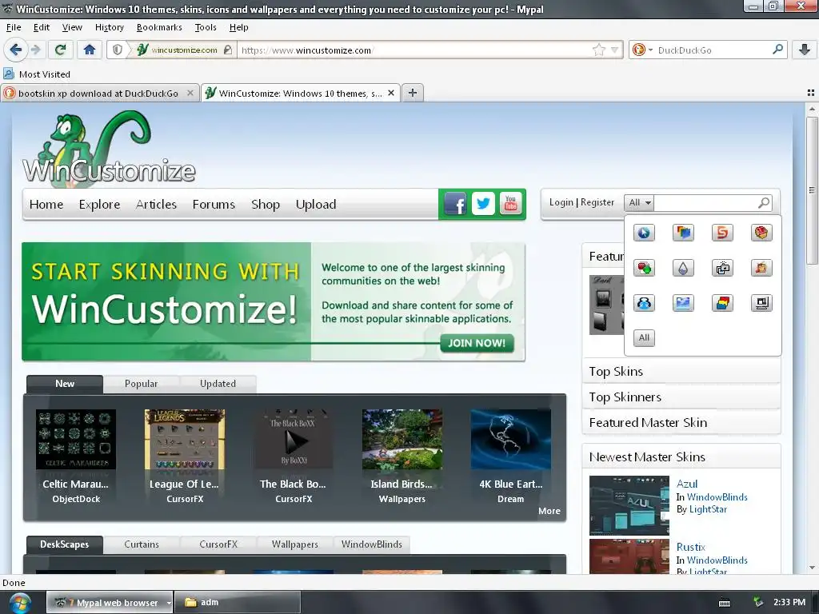Click the All button in category popup
This screenshot has height=614, width=819.
(x=644, y=338)
